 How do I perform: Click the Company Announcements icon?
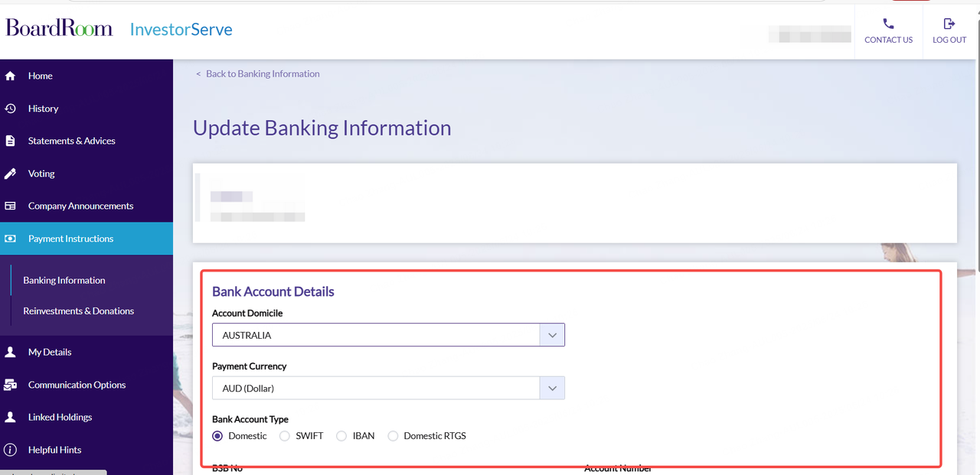click(11, 206)
